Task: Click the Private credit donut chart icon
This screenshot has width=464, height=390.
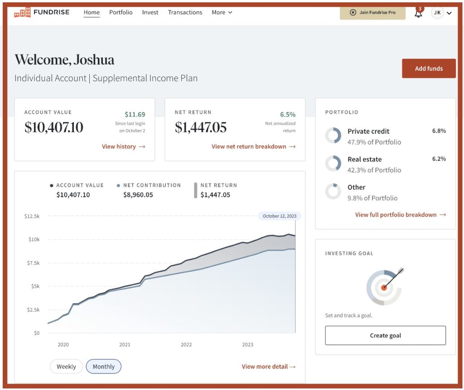Action: click(333, 136)
